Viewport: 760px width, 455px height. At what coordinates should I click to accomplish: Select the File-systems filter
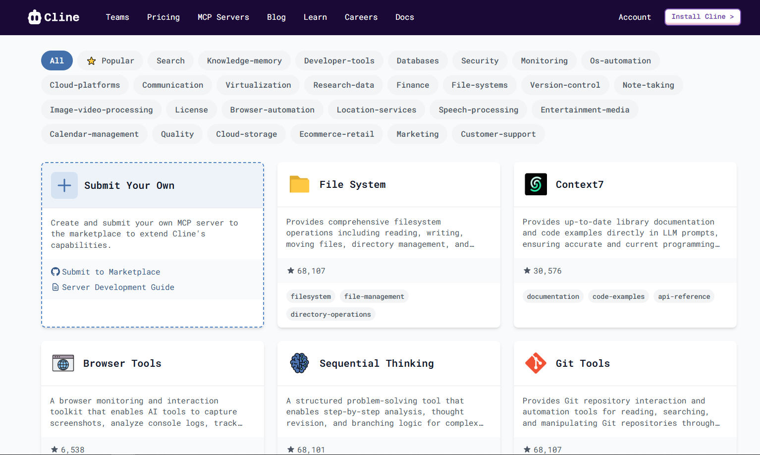(480, 85)
